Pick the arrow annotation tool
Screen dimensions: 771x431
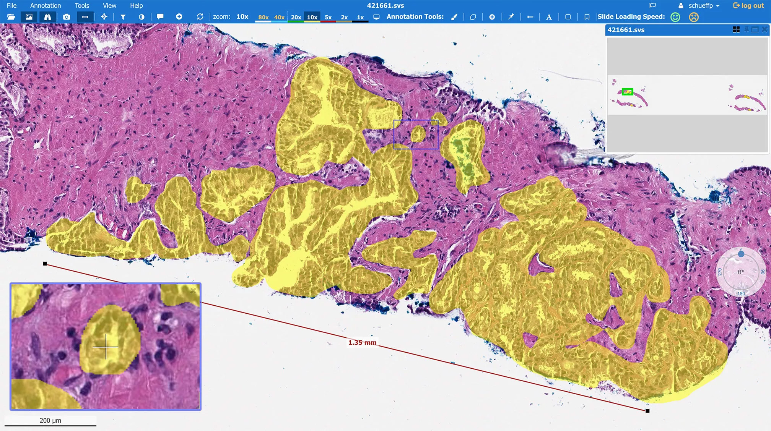[x=530, y=17]
